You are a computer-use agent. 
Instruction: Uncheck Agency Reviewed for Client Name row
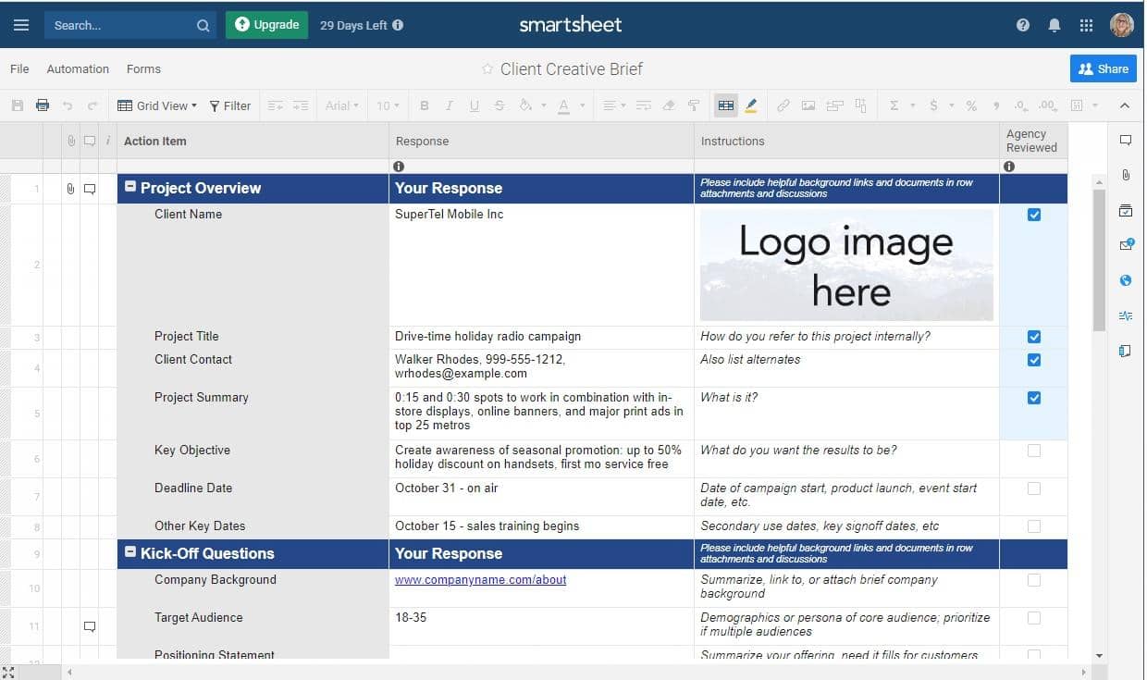pyautogui.click(x=1034, y=215)
